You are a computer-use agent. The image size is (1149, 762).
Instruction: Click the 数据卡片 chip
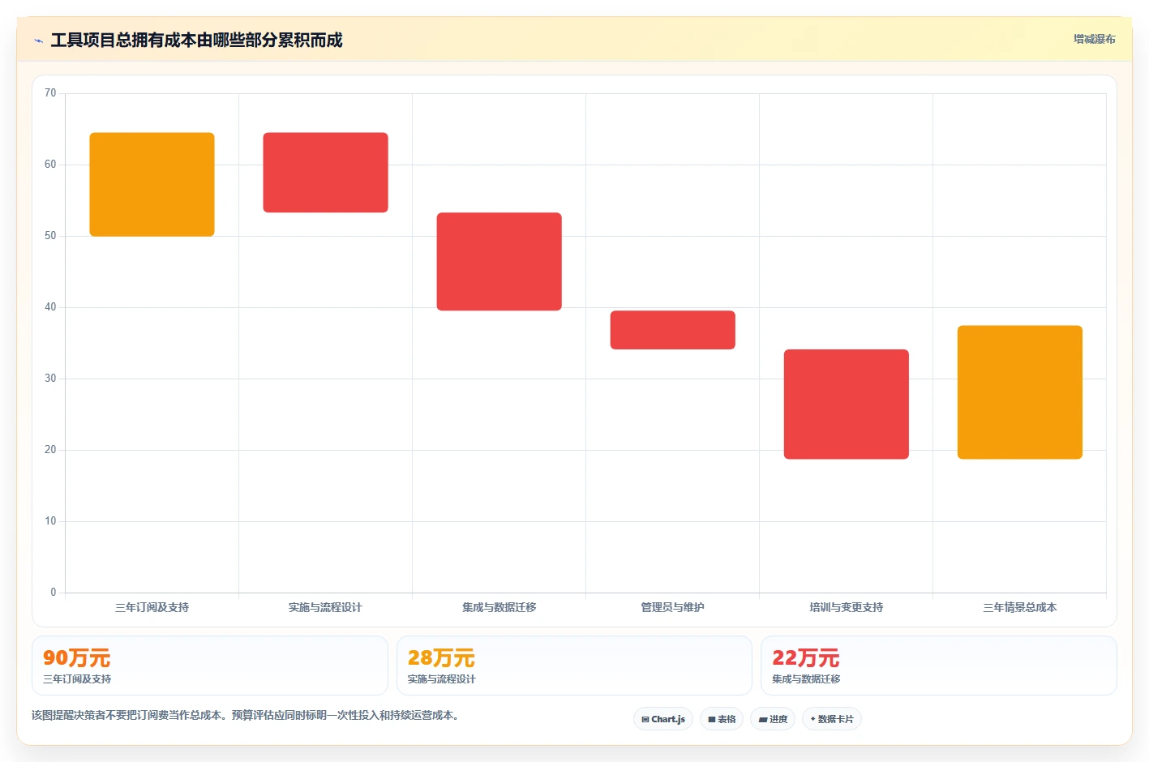point(832,719)
